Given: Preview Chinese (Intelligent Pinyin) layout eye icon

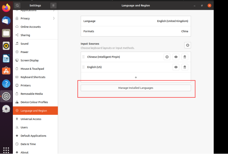Looking at the screenshot, I should [x=176, y=57].
